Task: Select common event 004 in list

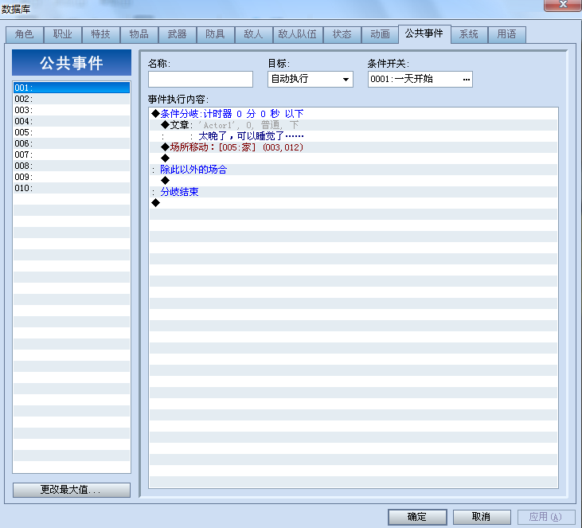Action: 72,121
